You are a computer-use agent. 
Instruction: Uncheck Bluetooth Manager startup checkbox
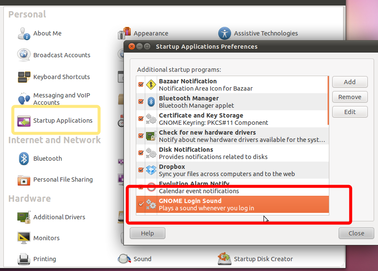(x=141, y=102)
